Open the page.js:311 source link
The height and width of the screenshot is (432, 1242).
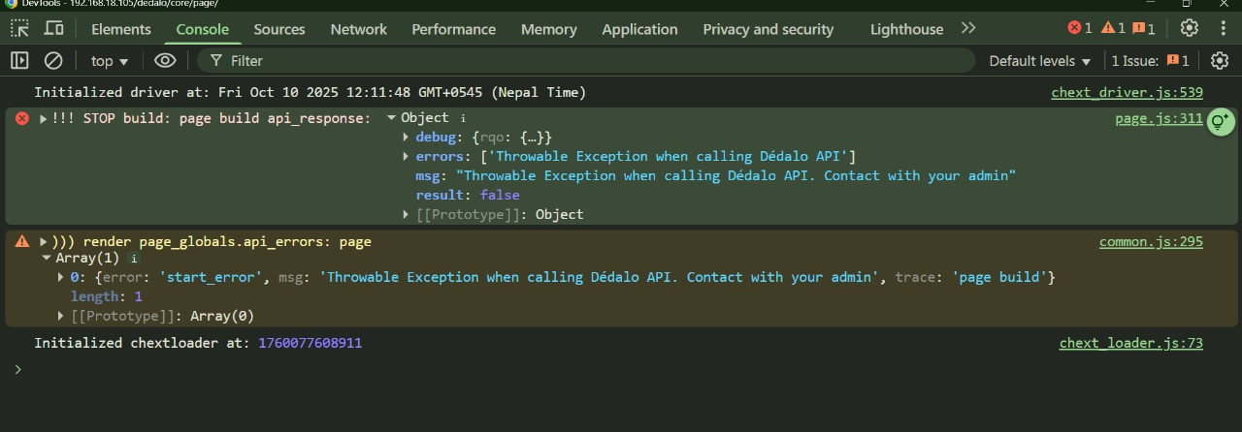(1158, 119)
